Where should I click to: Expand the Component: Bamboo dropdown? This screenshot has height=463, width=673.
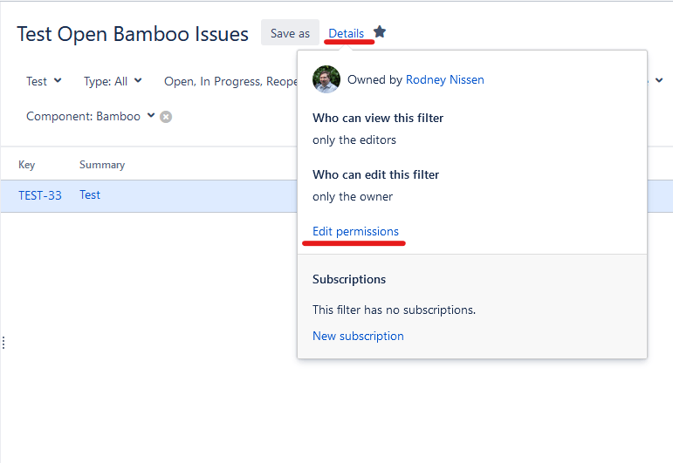pos(91,116)
